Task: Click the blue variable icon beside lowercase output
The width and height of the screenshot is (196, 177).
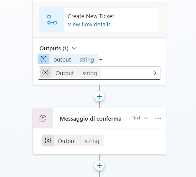Action: click(x=44, y=59)
